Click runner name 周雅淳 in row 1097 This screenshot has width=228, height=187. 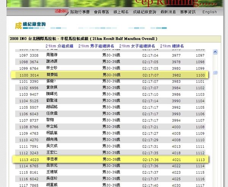tap(52, 55)
